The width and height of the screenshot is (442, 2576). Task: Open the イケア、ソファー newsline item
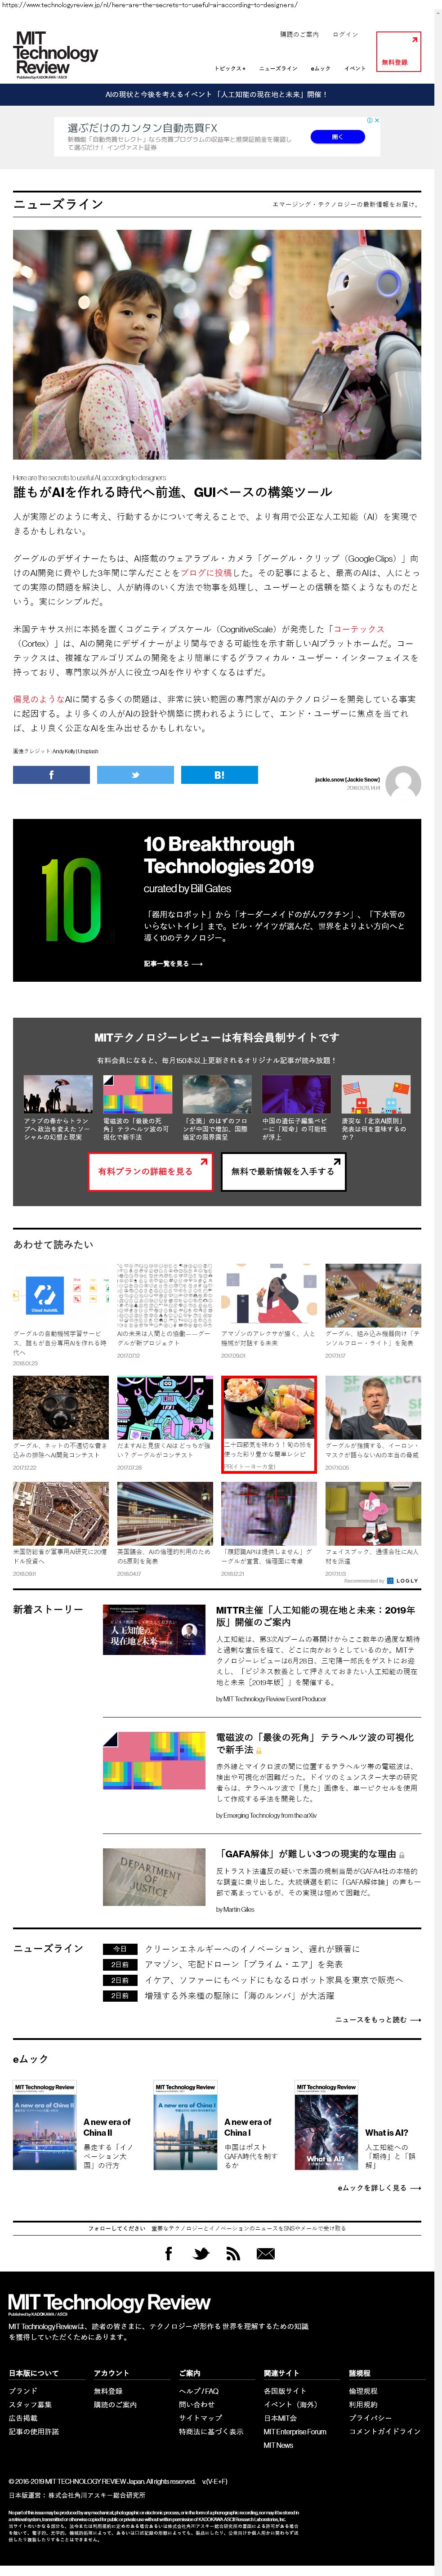click(x=274, y=1980)
